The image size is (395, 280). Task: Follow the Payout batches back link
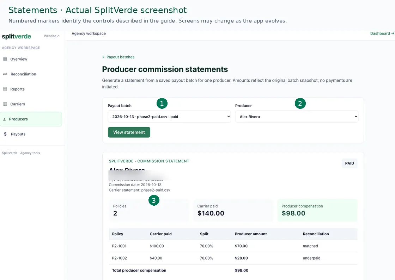pyautogui.click(x=118, y=57)
